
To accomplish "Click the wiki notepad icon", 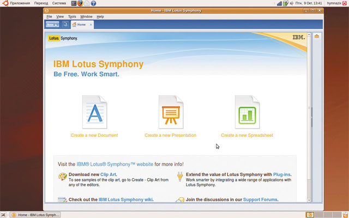I will click(62, 199).
